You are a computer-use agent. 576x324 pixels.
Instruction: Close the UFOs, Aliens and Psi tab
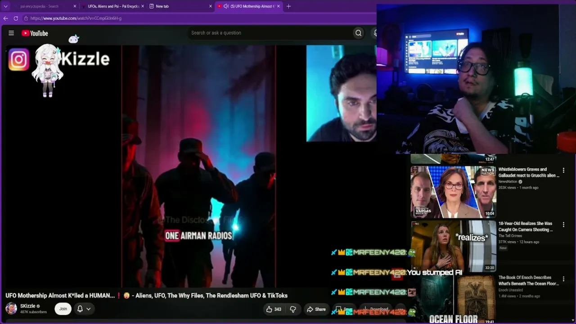pos(143,6)
